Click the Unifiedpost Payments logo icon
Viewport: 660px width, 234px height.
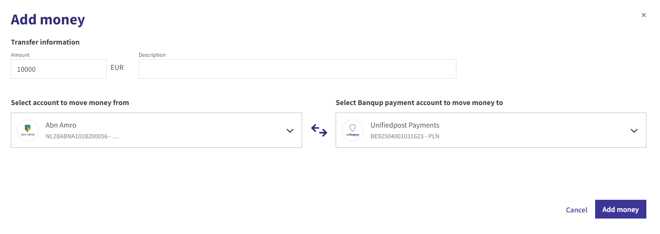point(353,130)
